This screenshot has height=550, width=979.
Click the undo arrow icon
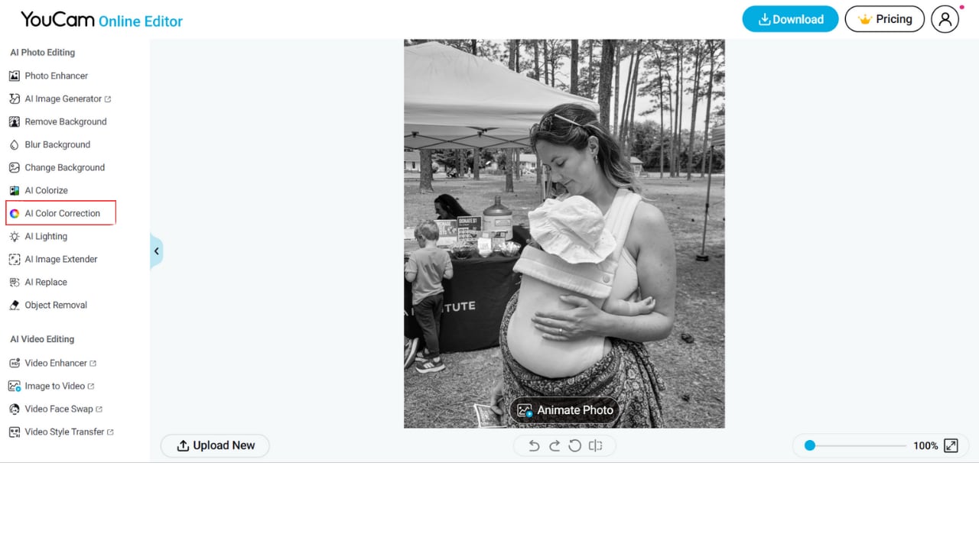(534, 446)
